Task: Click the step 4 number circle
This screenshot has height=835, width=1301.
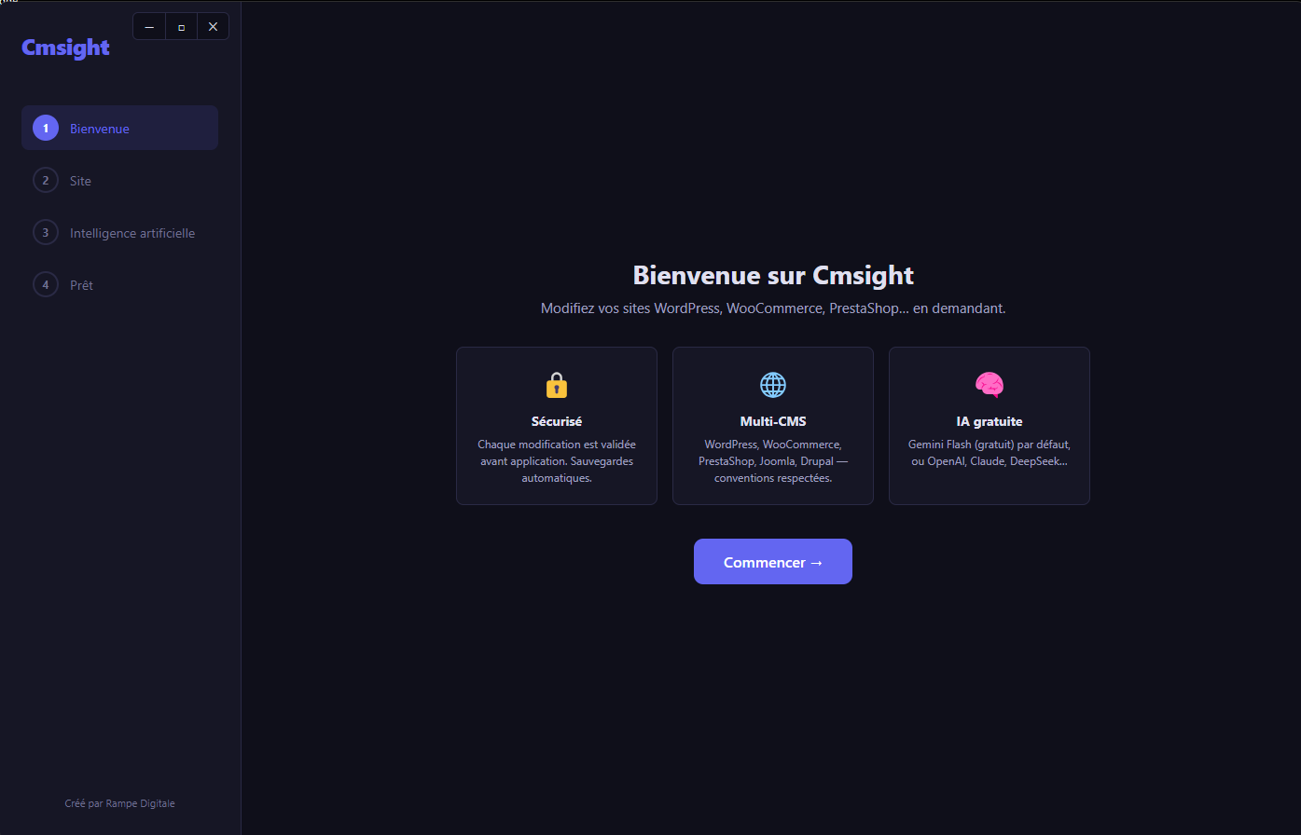Action: tap(46, 284)
